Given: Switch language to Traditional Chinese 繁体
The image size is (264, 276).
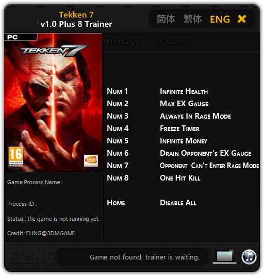Looking at the screenshot, I should click(193, 19).
